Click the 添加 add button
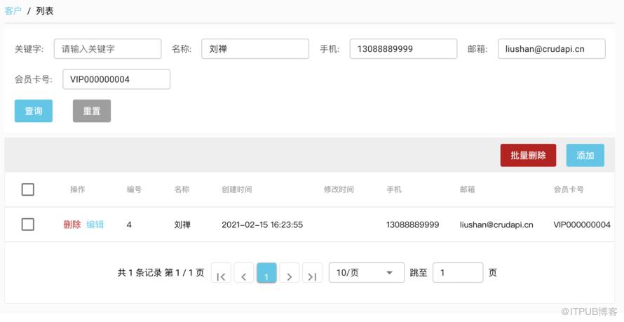The image size is (624, 322). point(585,155)
